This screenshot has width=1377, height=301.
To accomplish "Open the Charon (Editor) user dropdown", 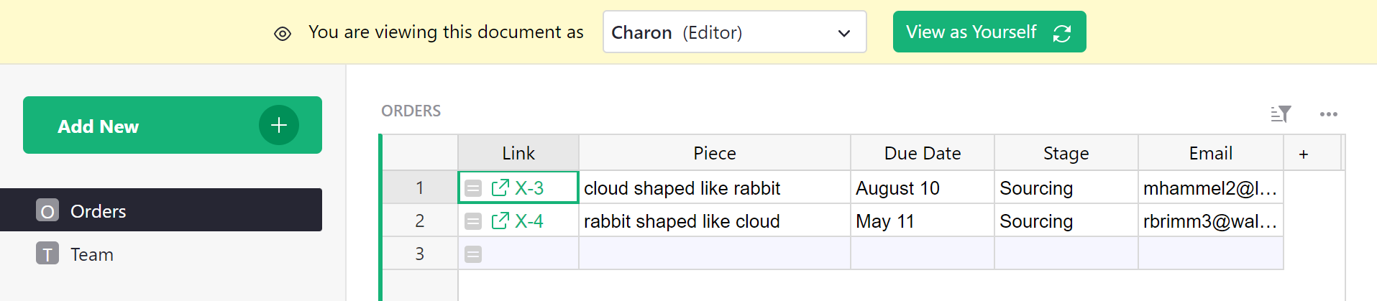I will (734, 32).
